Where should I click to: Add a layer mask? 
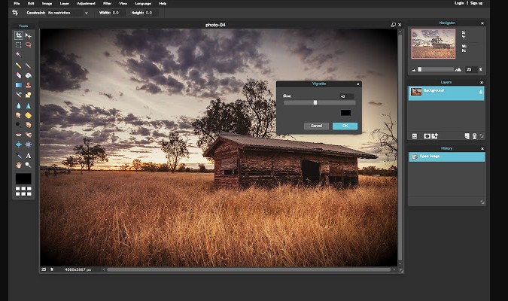point(427,136)
